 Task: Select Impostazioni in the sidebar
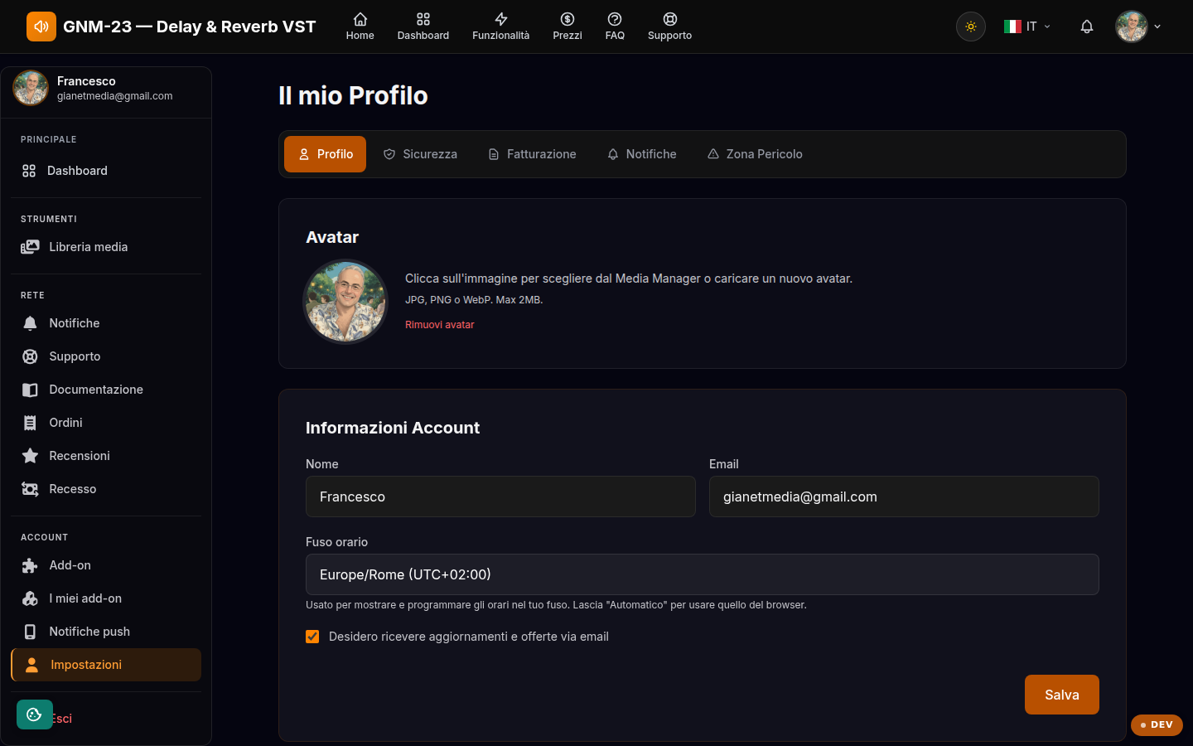tap(106, 665)
